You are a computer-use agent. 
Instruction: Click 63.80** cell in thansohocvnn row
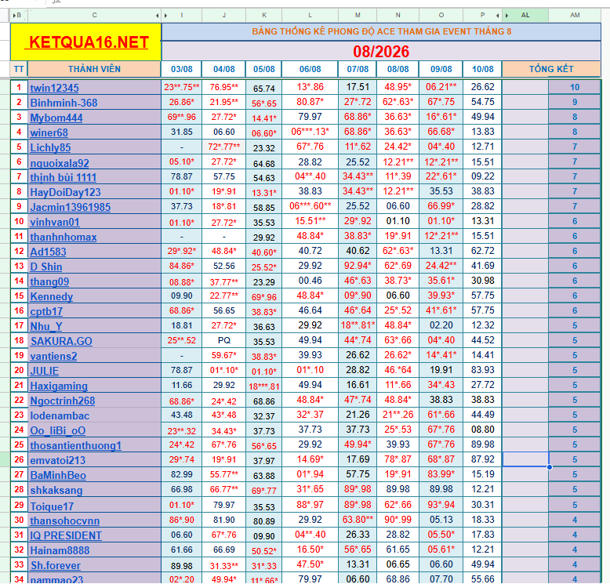click(358, 520)
